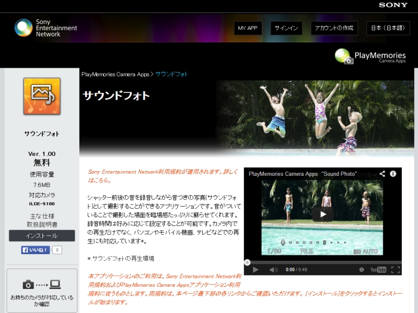This screenshot has width=418, height=313.
Task: Open the 日本(日本語) region selector
Action: pyautogui.click(x=388, y=28)
